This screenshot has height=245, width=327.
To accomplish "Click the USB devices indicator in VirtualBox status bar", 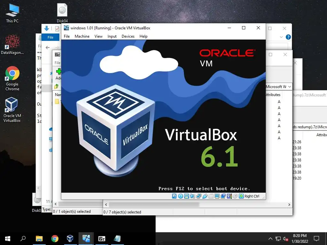I will (205, 196).
